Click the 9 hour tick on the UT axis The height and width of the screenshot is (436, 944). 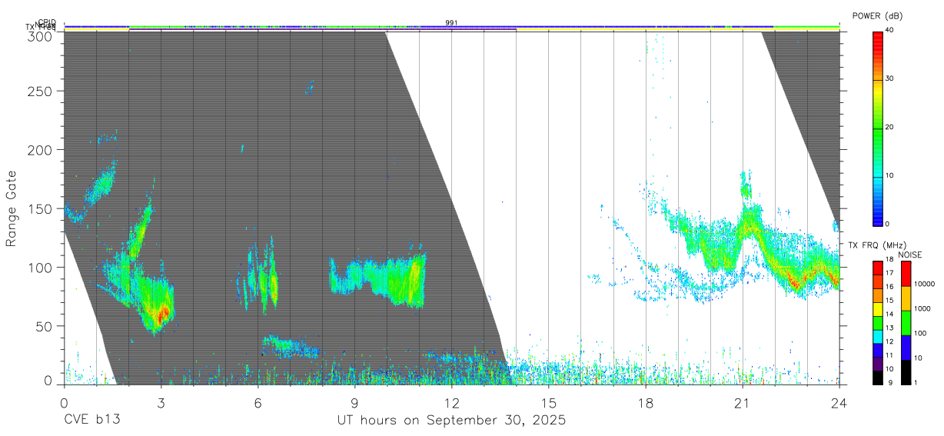354,402
